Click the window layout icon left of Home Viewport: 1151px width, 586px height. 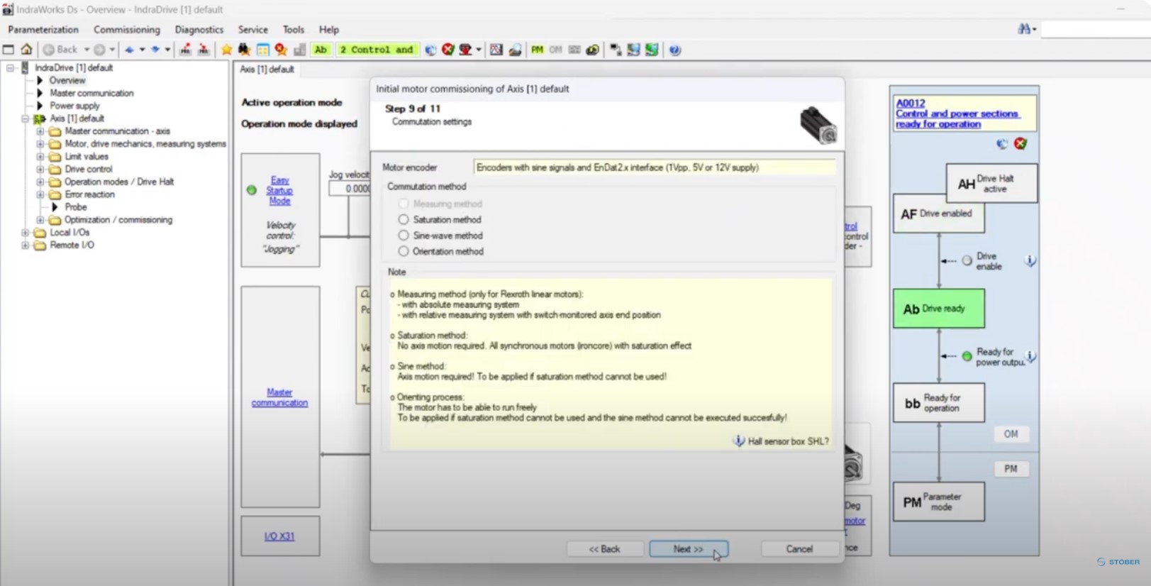coord(9,50)
